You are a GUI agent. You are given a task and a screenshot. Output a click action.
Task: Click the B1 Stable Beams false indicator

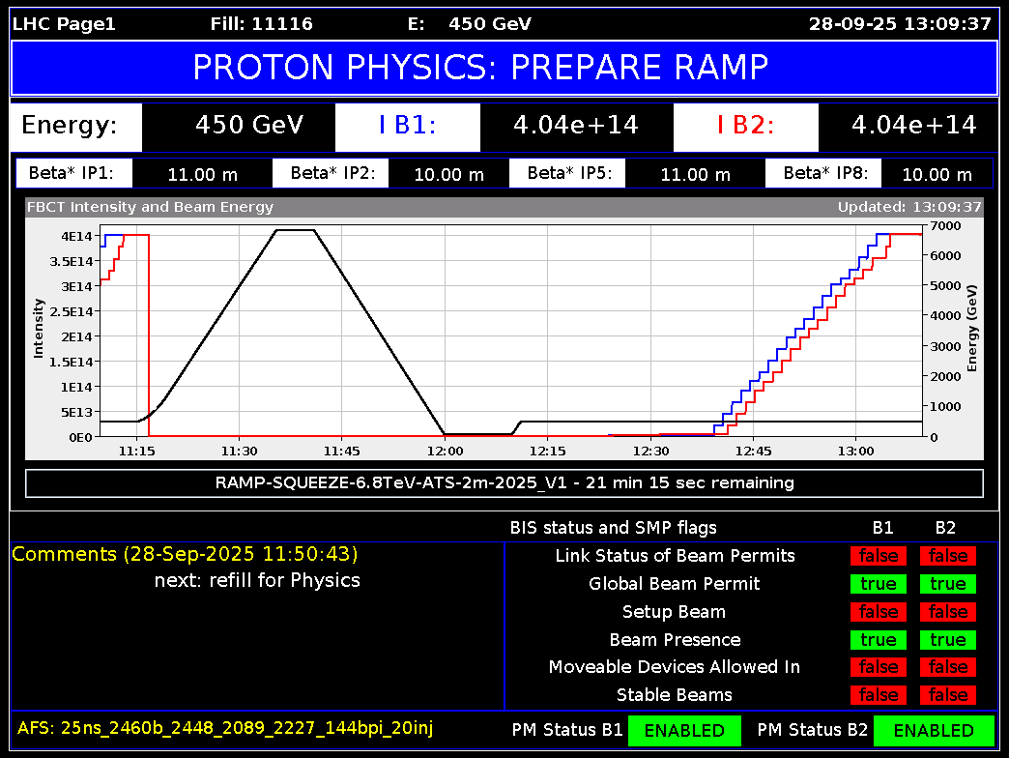click(879, 695)
